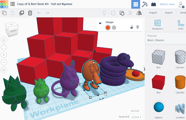
Task: Switch to Bricks mode
Action: [x=153, y=4]
